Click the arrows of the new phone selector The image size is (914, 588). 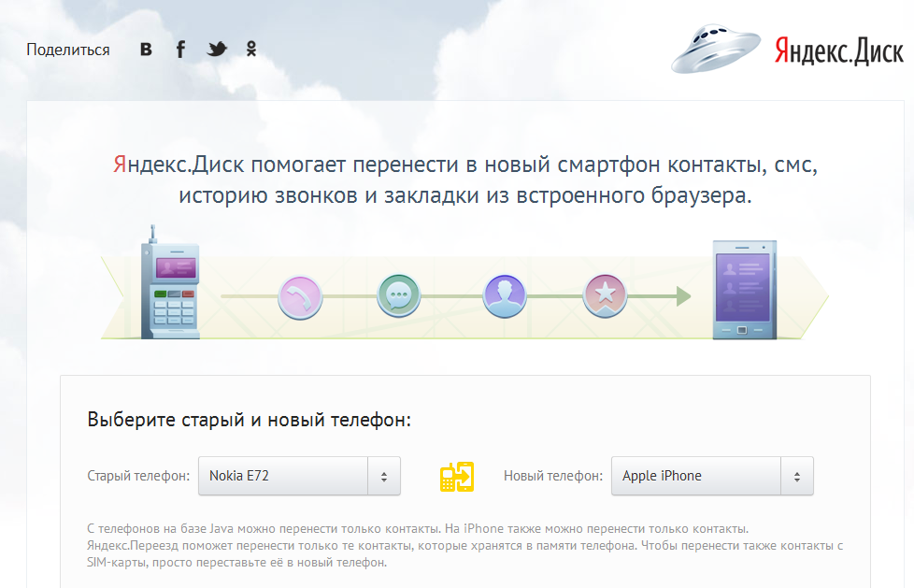point(797,476)
